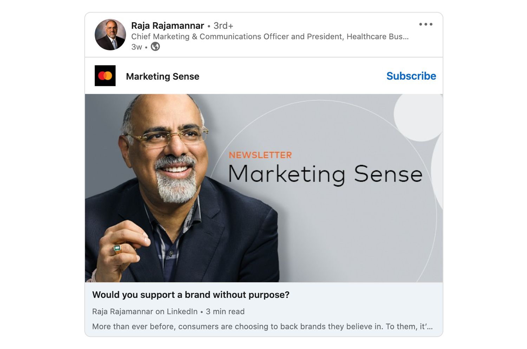Click the ring on the man's hand
527x349 pixels.
pos(117,249)
